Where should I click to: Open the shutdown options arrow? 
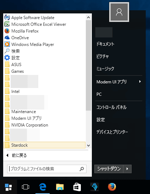[x=127, y=169]
